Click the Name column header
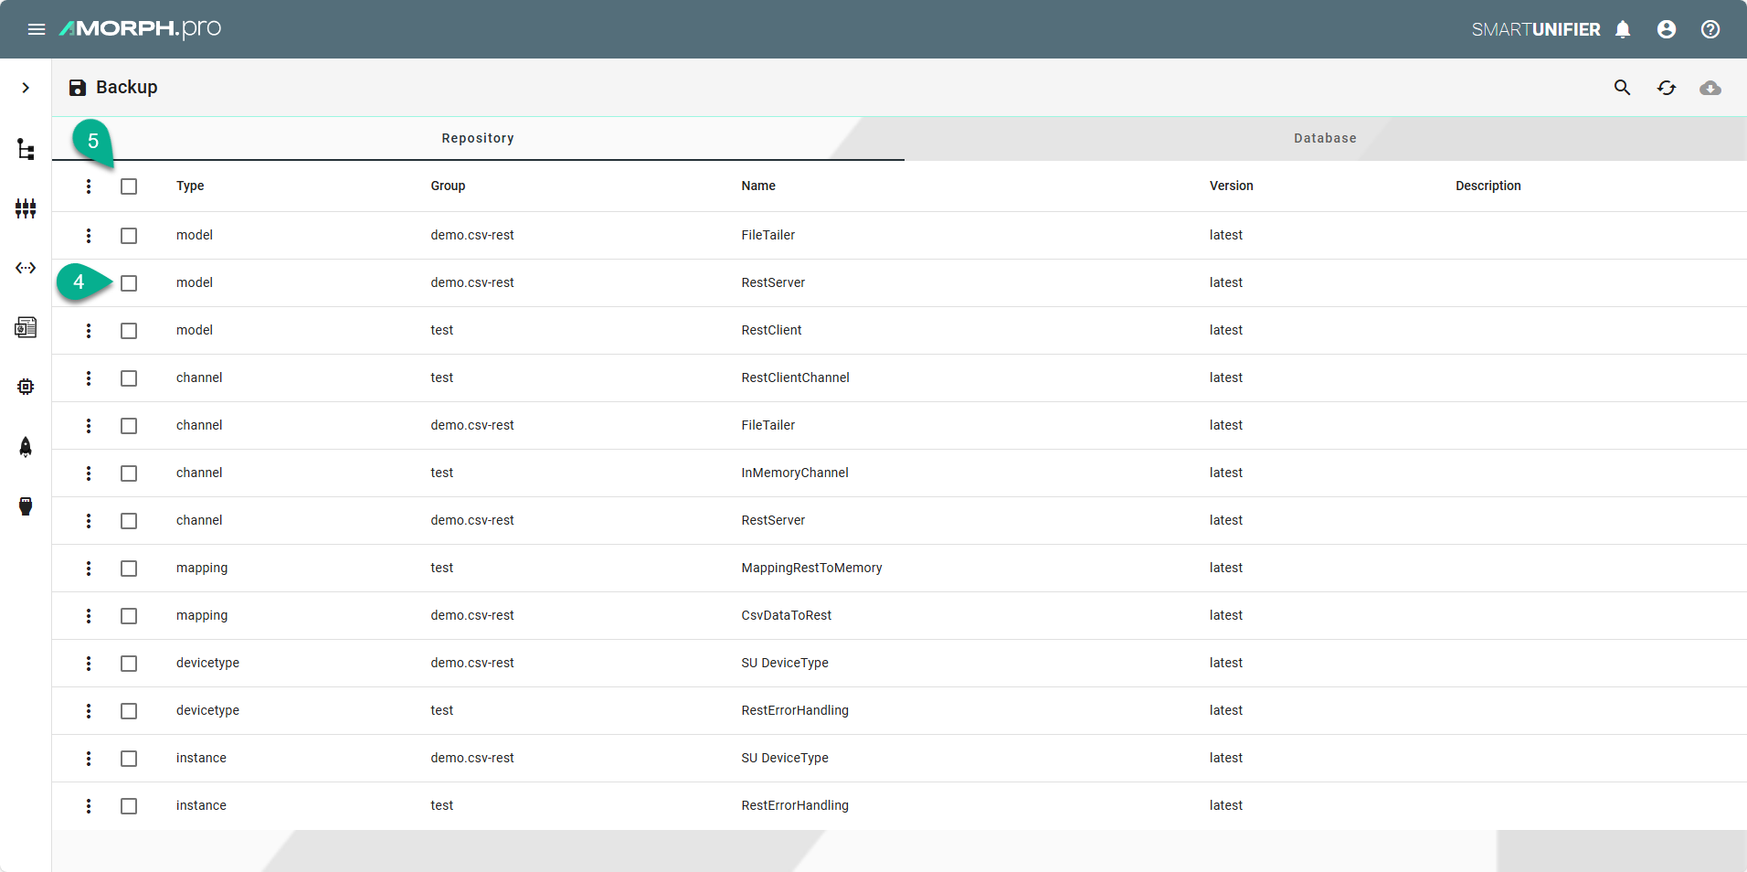Viewport: 1747px width, 872px height. 757,186
